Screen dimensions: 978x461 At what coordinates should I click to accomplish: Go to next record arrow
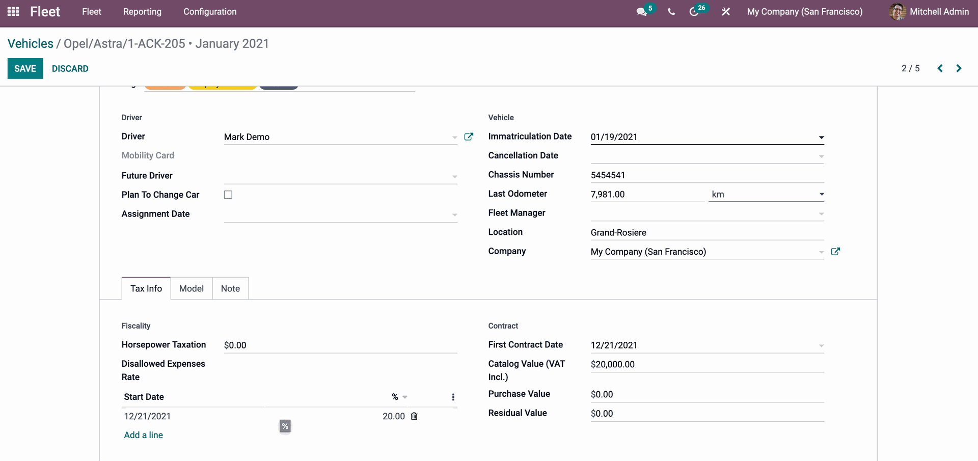(x=959, y=68)
